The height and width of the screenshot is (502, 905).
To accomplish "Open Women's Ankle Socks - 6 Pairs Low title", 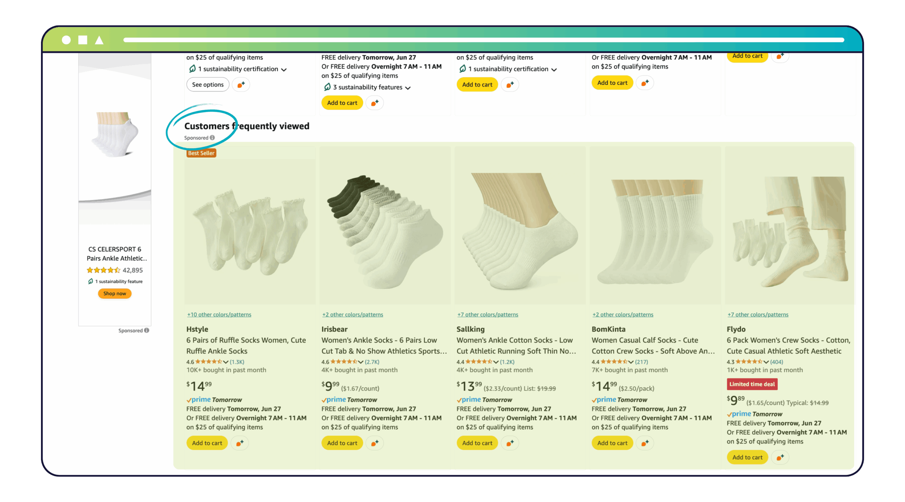I will (384, 346).
